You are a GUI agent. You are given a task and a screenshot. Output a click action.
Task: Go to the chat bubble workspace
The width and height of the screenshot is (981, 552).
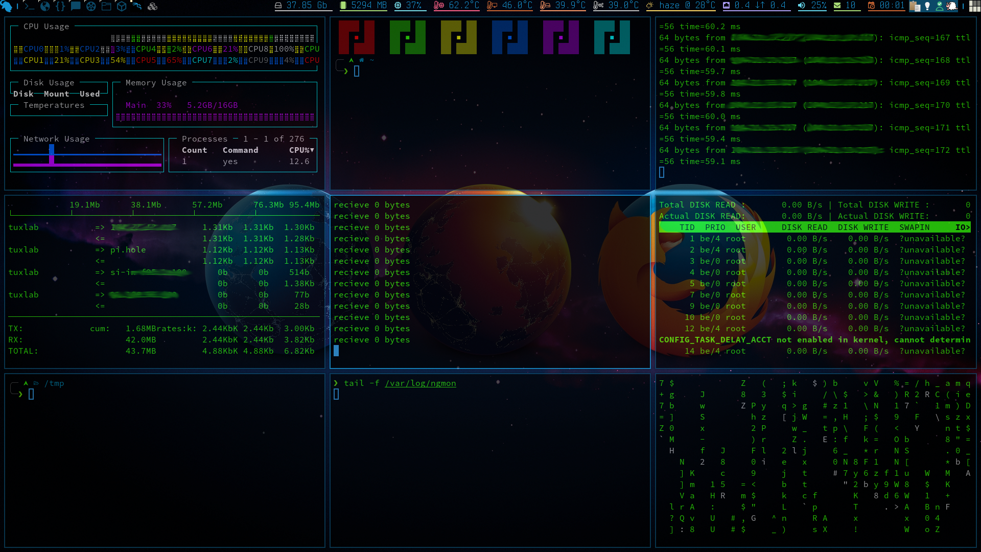(x=76, y=6)
